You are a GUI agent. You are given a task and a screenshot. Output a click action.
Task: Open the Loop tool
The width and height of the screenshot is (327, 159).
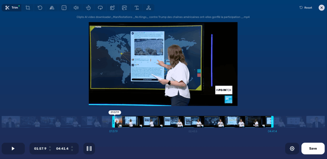point(100,8)
